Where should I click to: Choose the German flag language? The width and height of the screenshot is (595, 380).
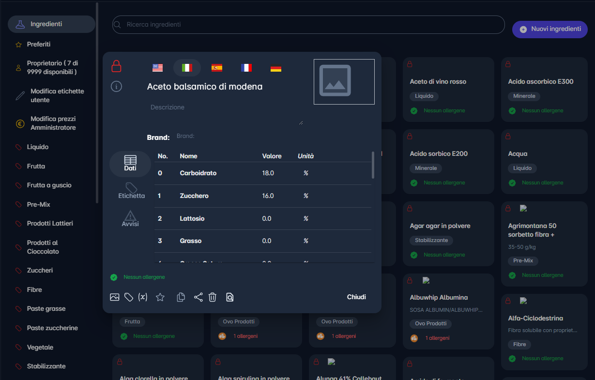(276, 68)
